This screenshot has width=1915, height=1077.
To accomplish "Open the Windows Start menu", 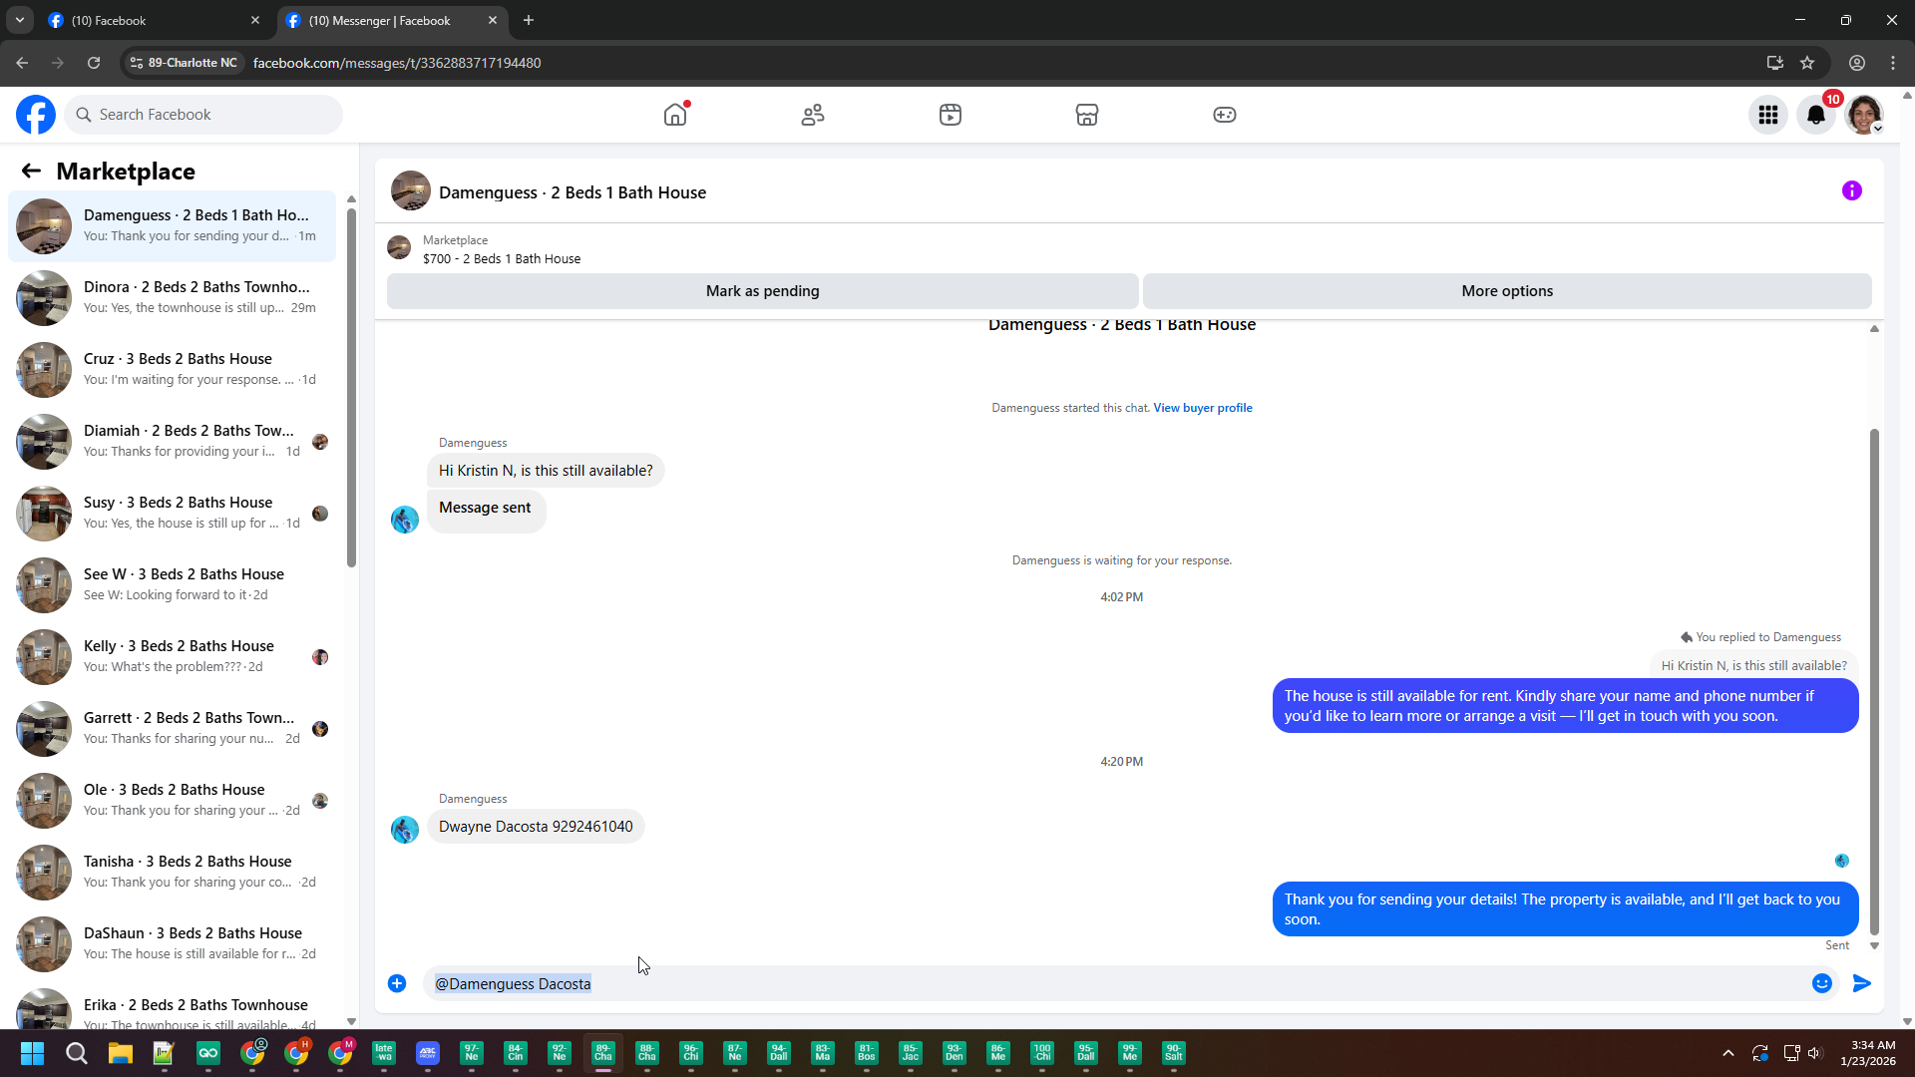I will (x=32, y=1053).
